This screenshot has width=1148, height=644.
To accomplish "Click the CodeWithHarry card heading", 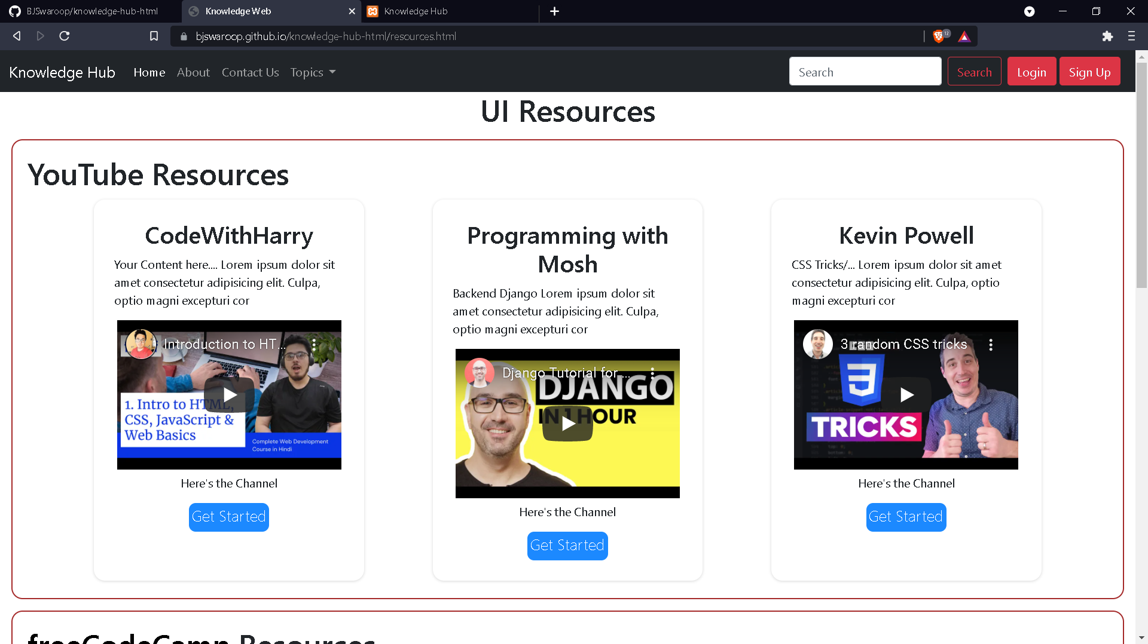I will [x=229, y=235].
